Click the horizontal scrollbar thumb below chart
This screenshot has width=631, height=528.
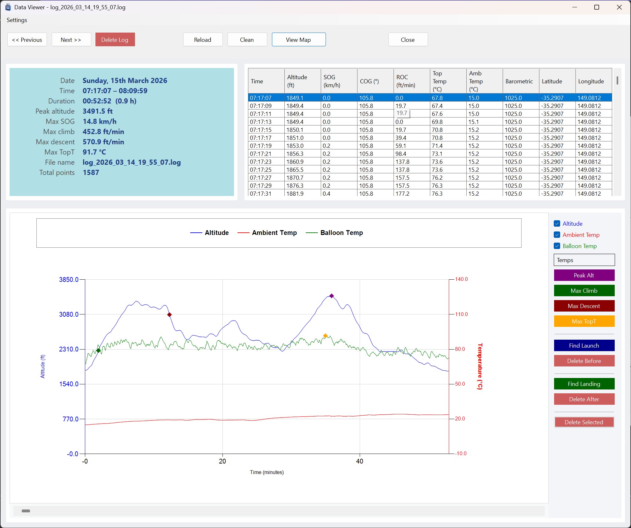click(x=26, y=511)
